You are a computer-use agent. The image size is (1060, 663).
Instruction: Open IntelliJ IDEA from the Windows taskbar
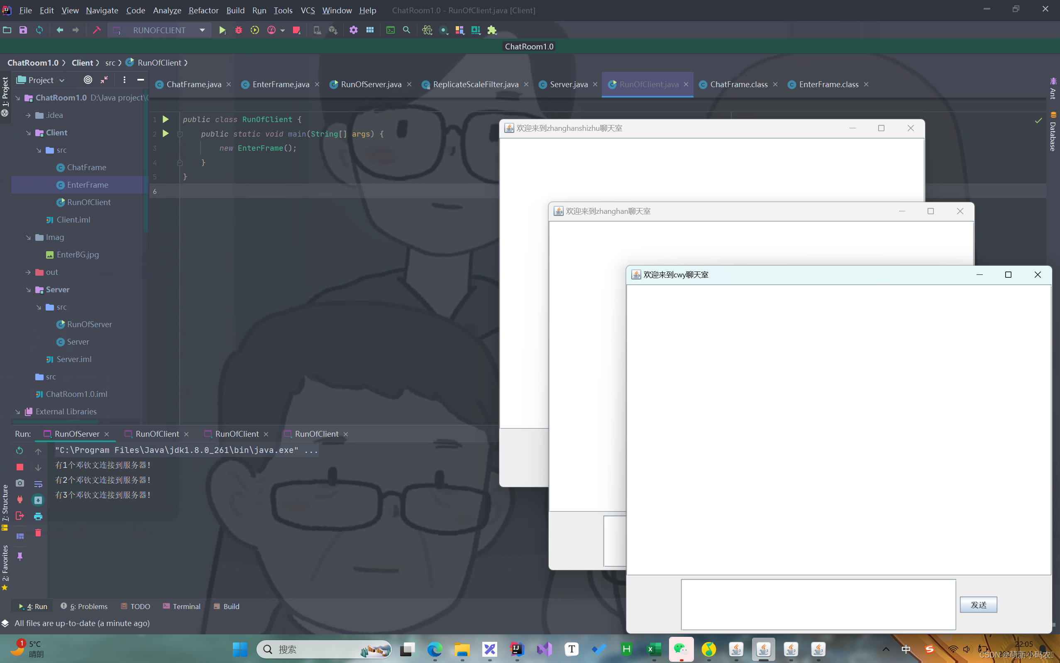(517, 649)
